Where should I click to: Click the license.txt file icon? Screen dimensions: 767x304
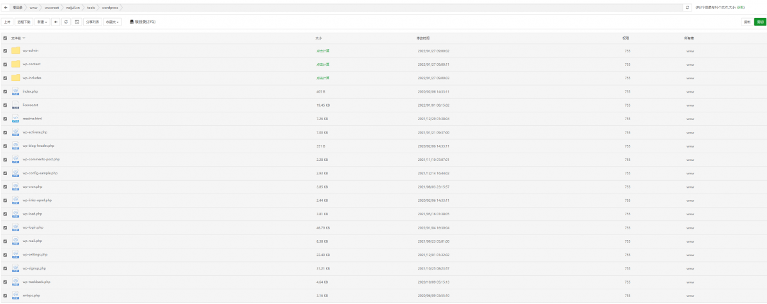click(x=16, y=105)
